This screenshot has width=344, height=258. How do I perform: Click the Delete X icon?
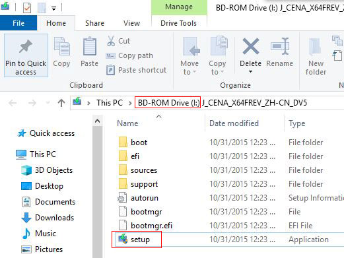coord(251,46)
